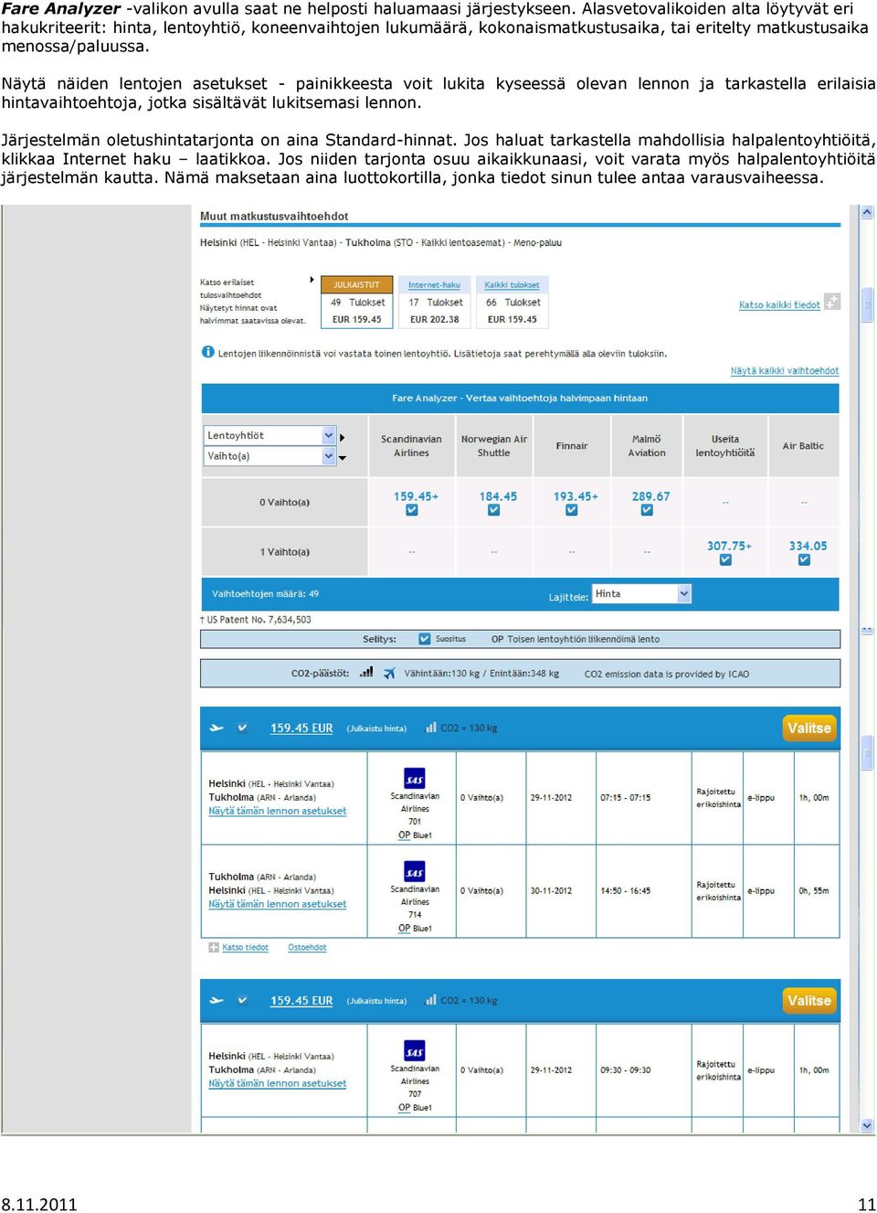Click right arrow beside Lentoyhtiöt dropdown
Viewport: 877px width, 1213px height.
(342, 436)
